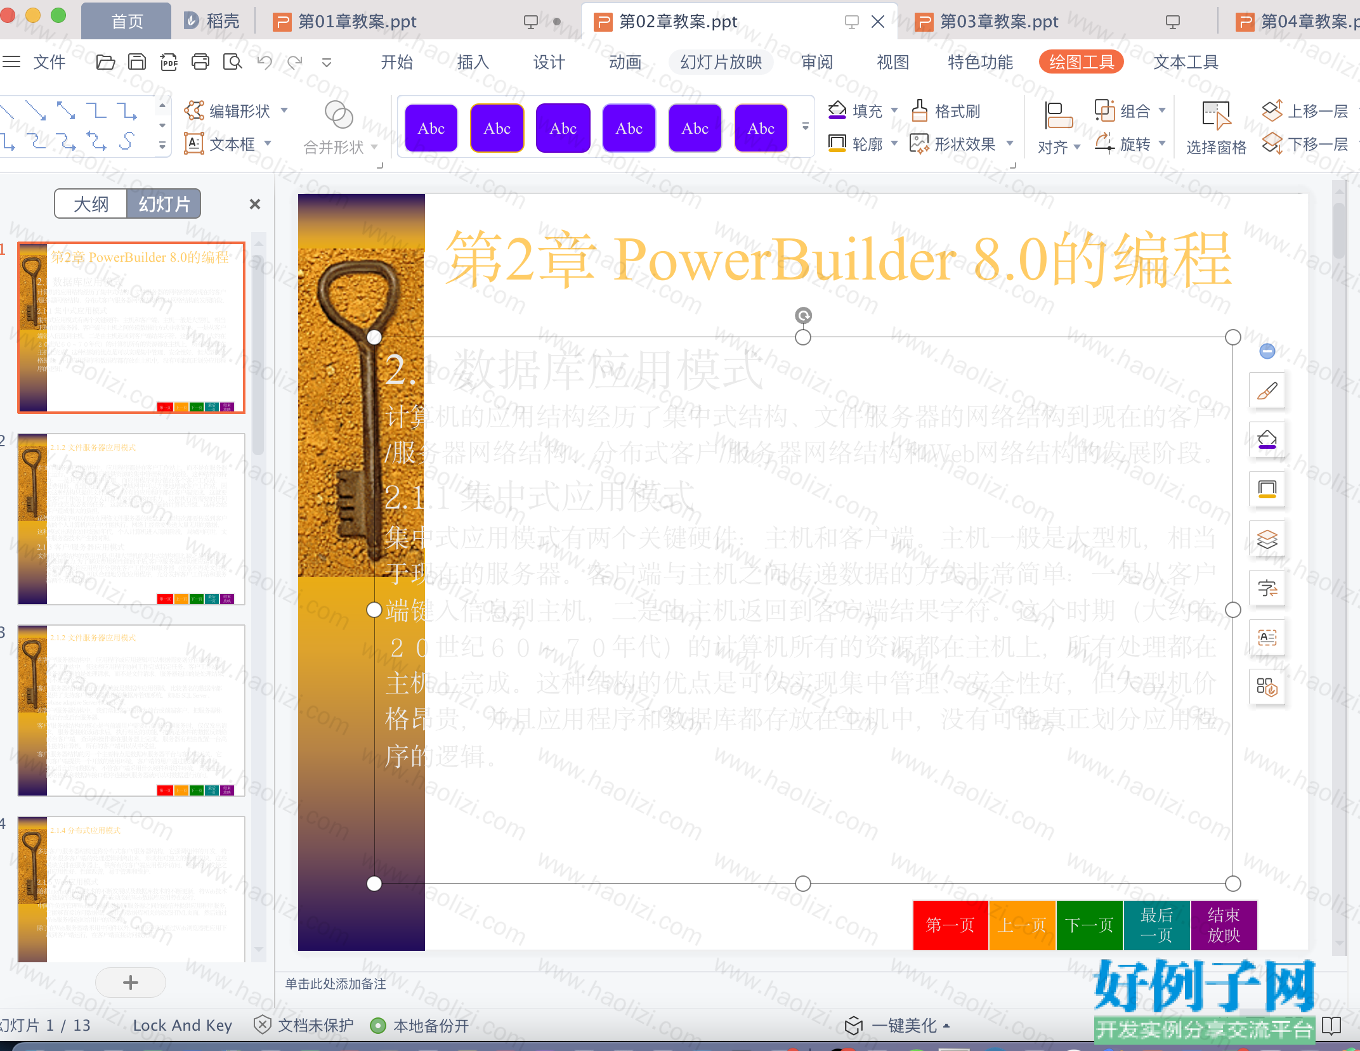Click the rotation handle above the text box
This screenshot has height=1051, width=1360.
tap(803, 316)
